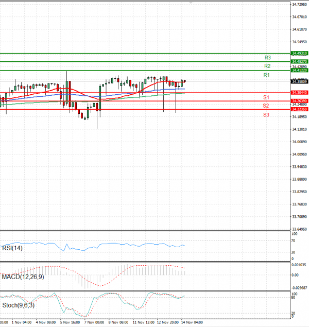Click the 33.82950 price axis value
309x327 pixels.
300,192
